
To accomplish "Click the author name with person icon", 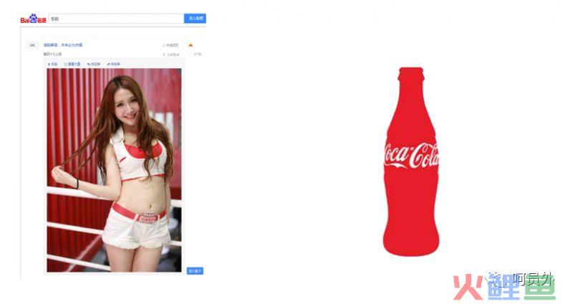I will [170, 45].
